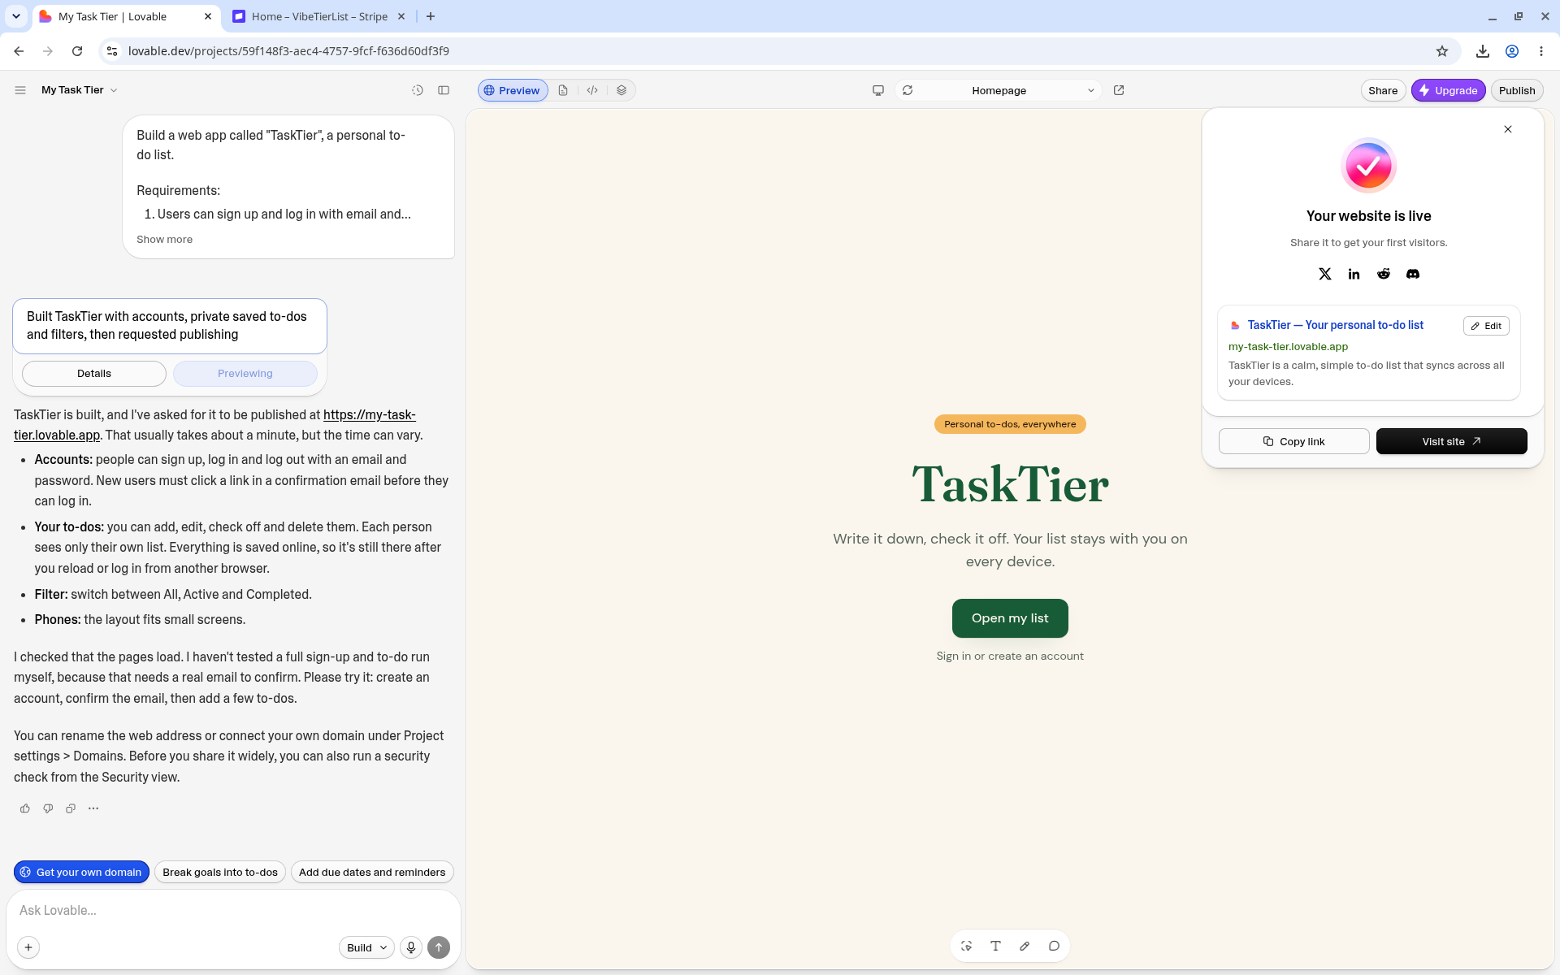
Task: Copy the response message icon
Action: point(71,808)
